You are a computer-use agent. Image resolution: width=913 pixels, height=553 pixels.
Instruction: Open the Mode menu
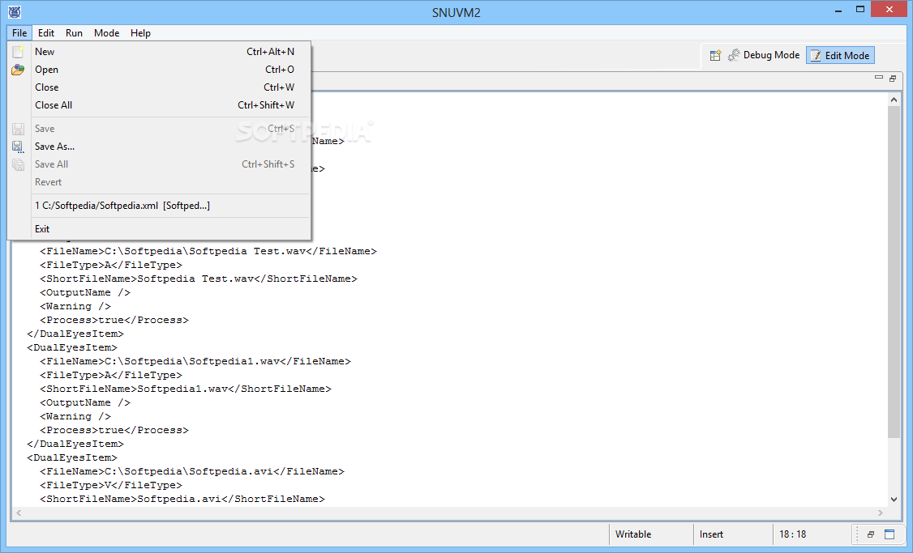(106, 33)
